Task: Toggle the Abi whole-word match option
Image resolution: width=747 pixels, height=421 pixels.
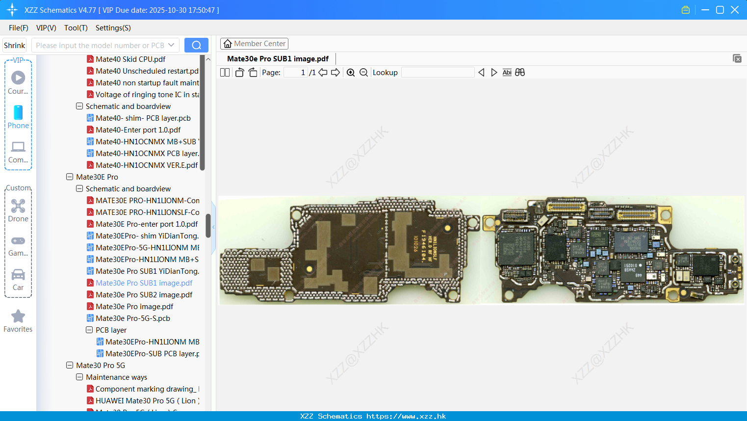Action: (x=507, y=72)
